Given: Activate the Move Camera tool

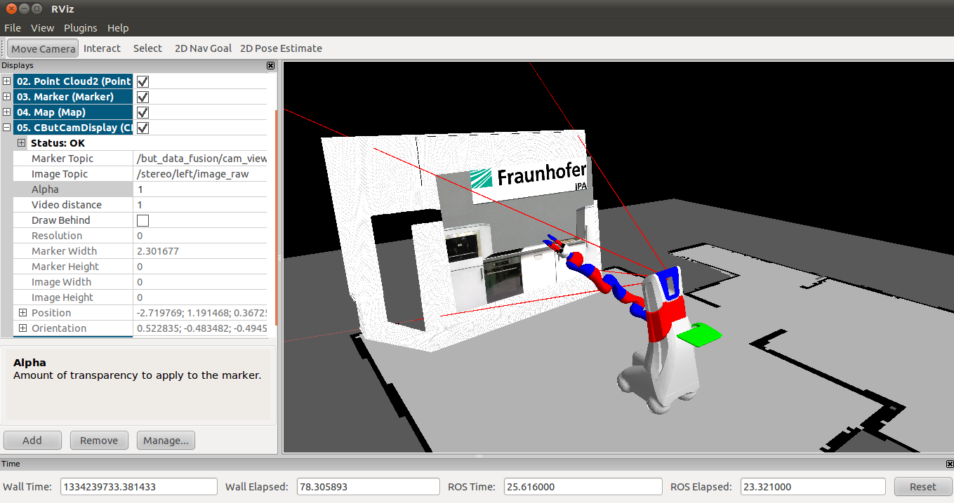Looking at the screenshot, I should (x=43, y=48).
